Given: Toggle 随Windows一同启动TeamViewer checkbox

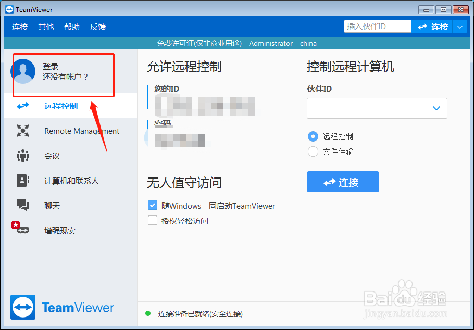Looking at the screenshot, I should click(153, 205).
